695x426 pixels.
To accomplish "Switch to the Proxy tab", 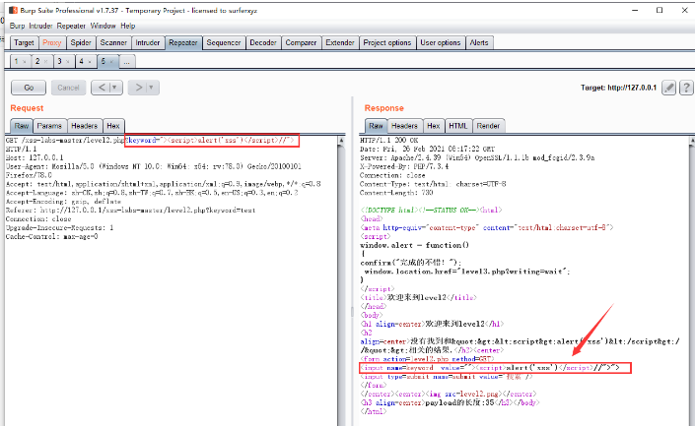I will tap(52, 42).
